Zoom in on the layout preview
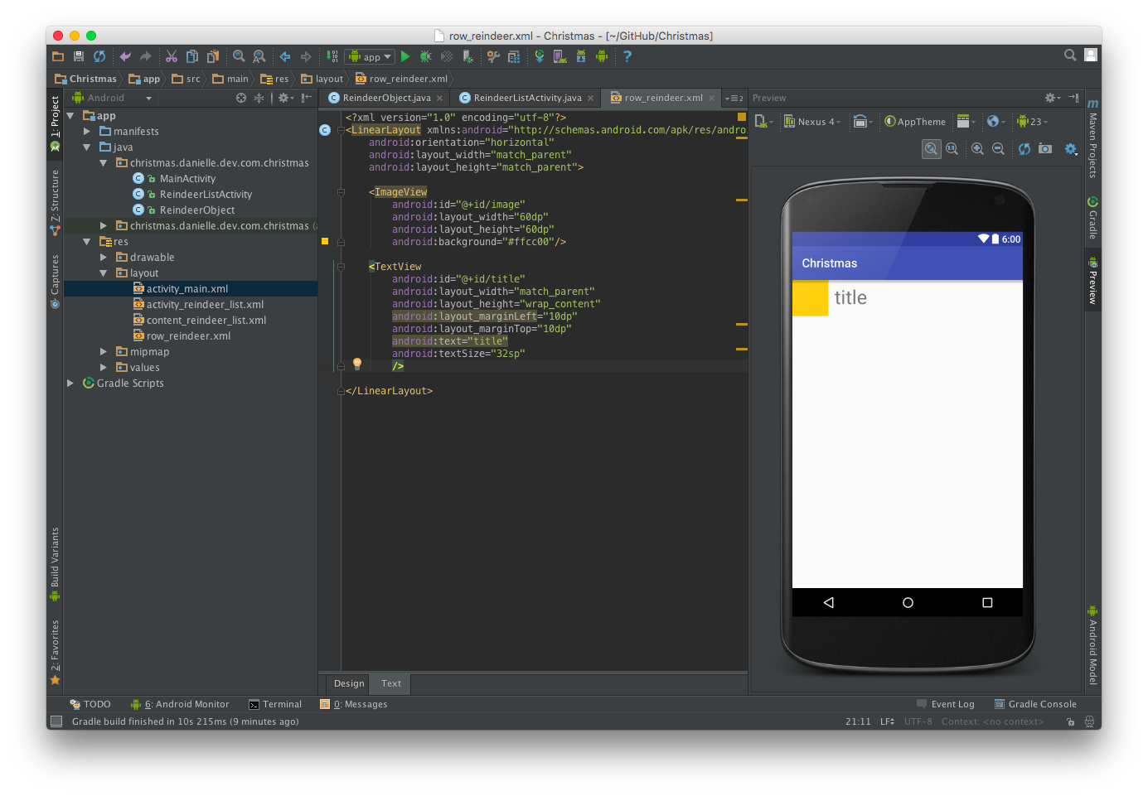1148x796 pixels. coord(977,149)
